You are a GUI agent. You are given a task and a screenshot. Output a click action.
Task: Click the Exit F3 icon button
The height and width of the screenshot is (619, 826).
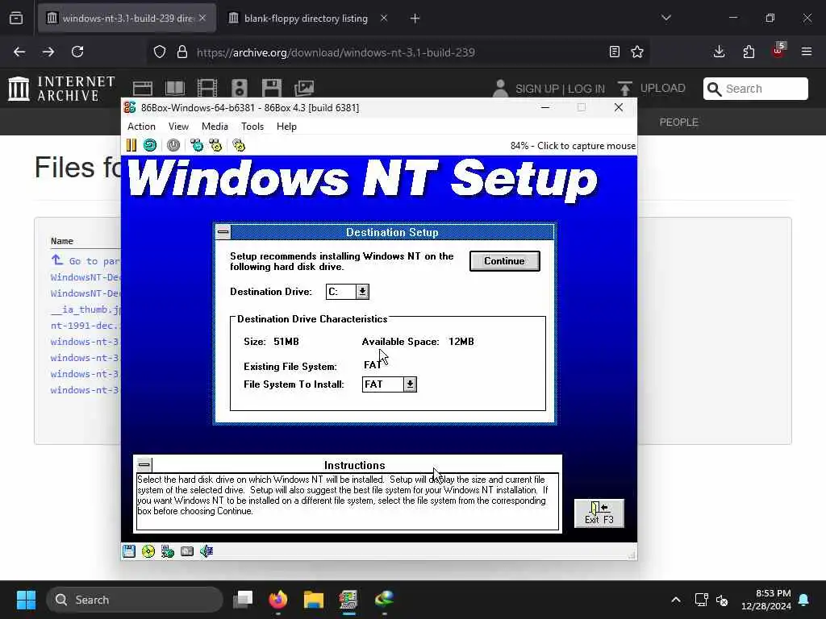(599, 513)
